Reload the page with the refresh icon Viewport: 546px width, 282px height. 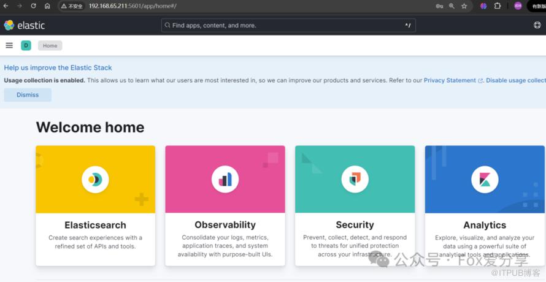pyautogui.click(x=33, y=6)
